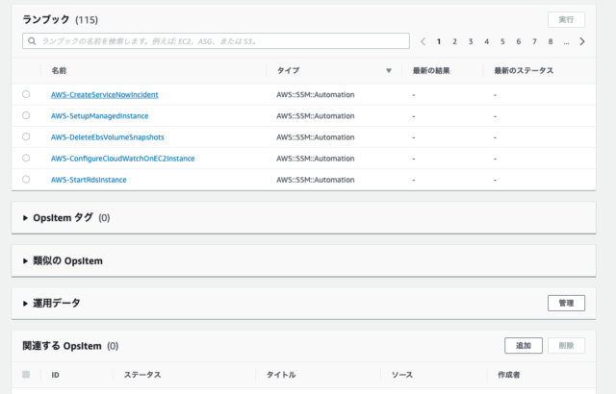Open the AWS-DeleteEbsVolumeSnapshots runbook link
This screenshot has width=616, height=394.
coord(107,137)
